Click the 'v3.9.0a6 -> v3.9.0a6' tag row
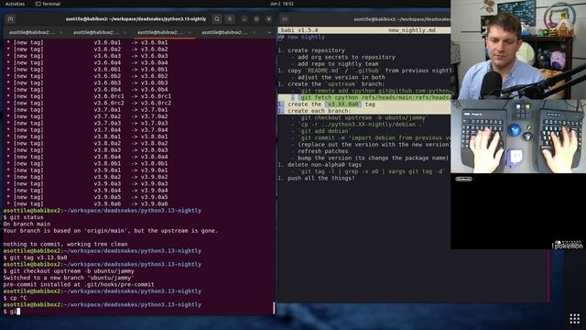 [x=87, y=203]
